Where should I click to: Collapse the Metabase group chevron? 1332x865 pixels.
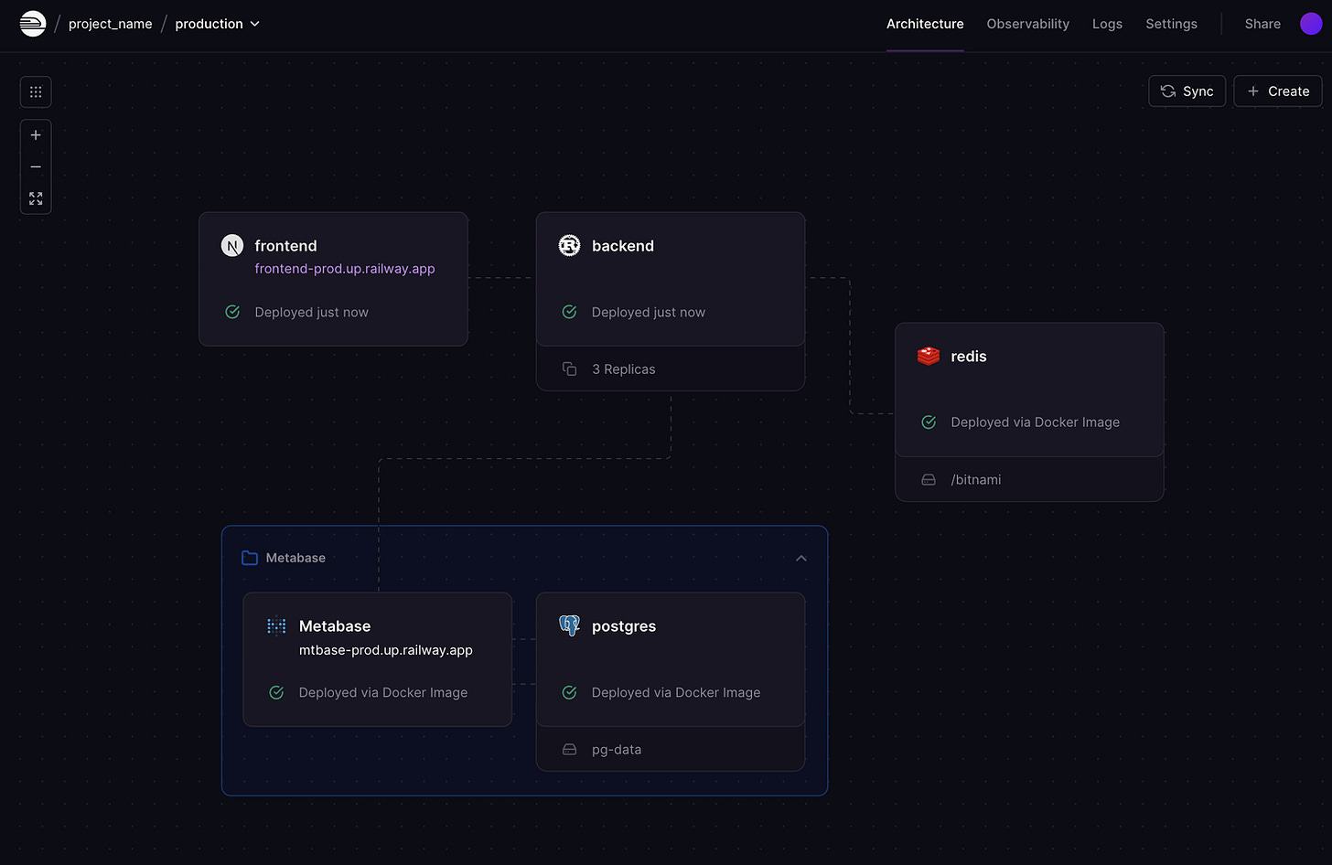pos(801,558)
